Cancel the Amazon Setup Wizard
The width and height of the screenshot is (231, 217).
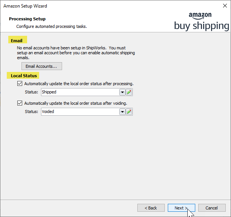[212, 208]
